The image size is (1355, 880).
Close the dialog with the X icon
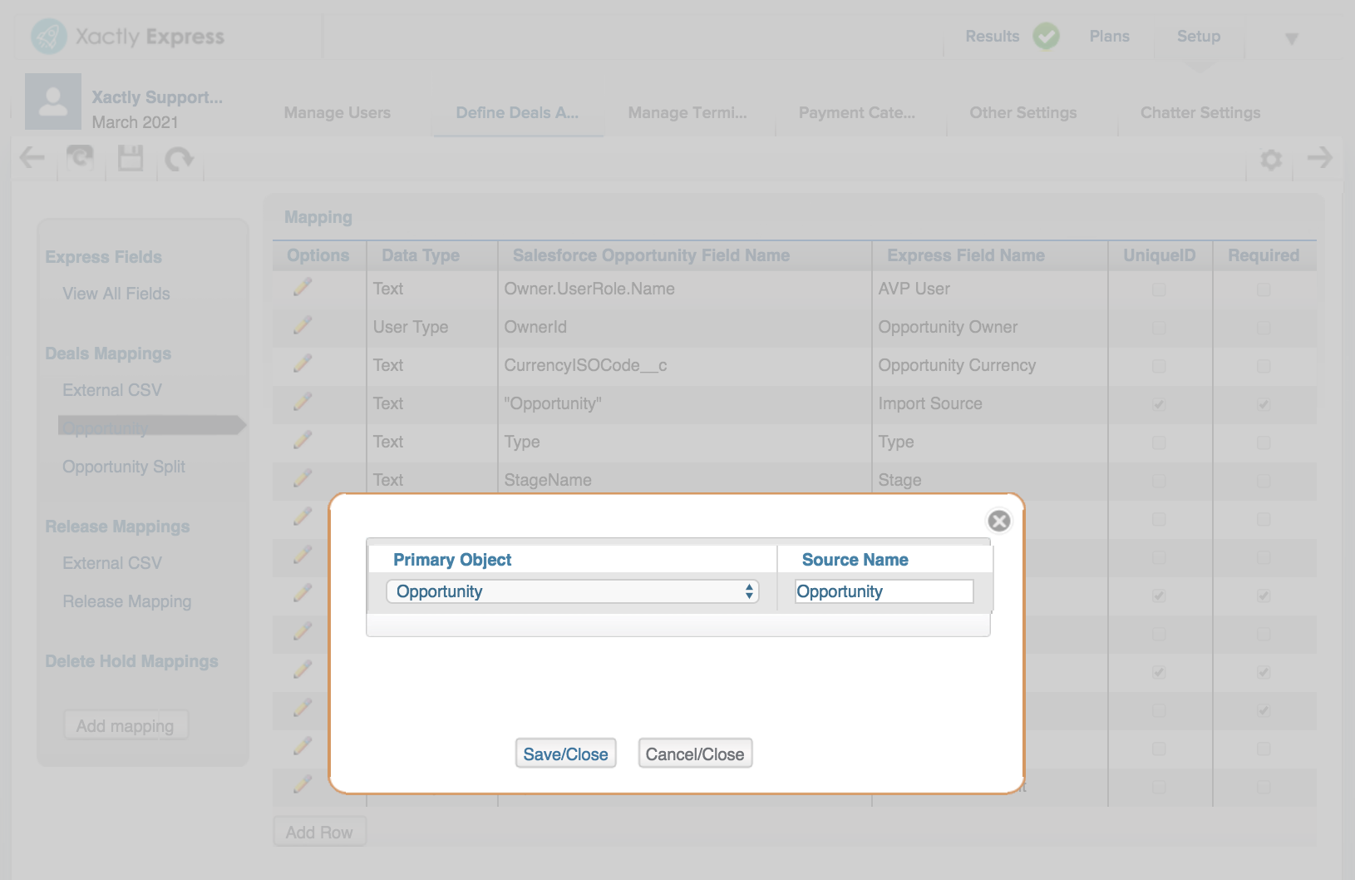click(999, 521)
